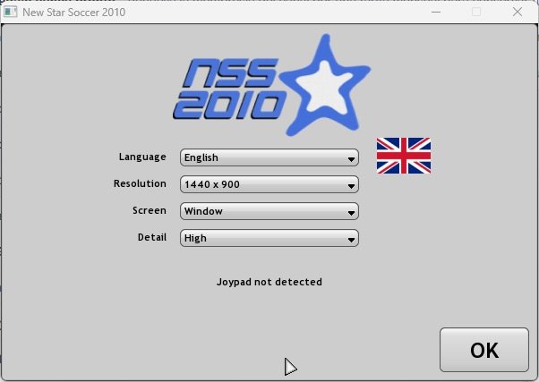Expand the Resolution dropdown arrow
The height and width of the screenshot is (382, 539).
pyautogui.click(x=352, y=185)
